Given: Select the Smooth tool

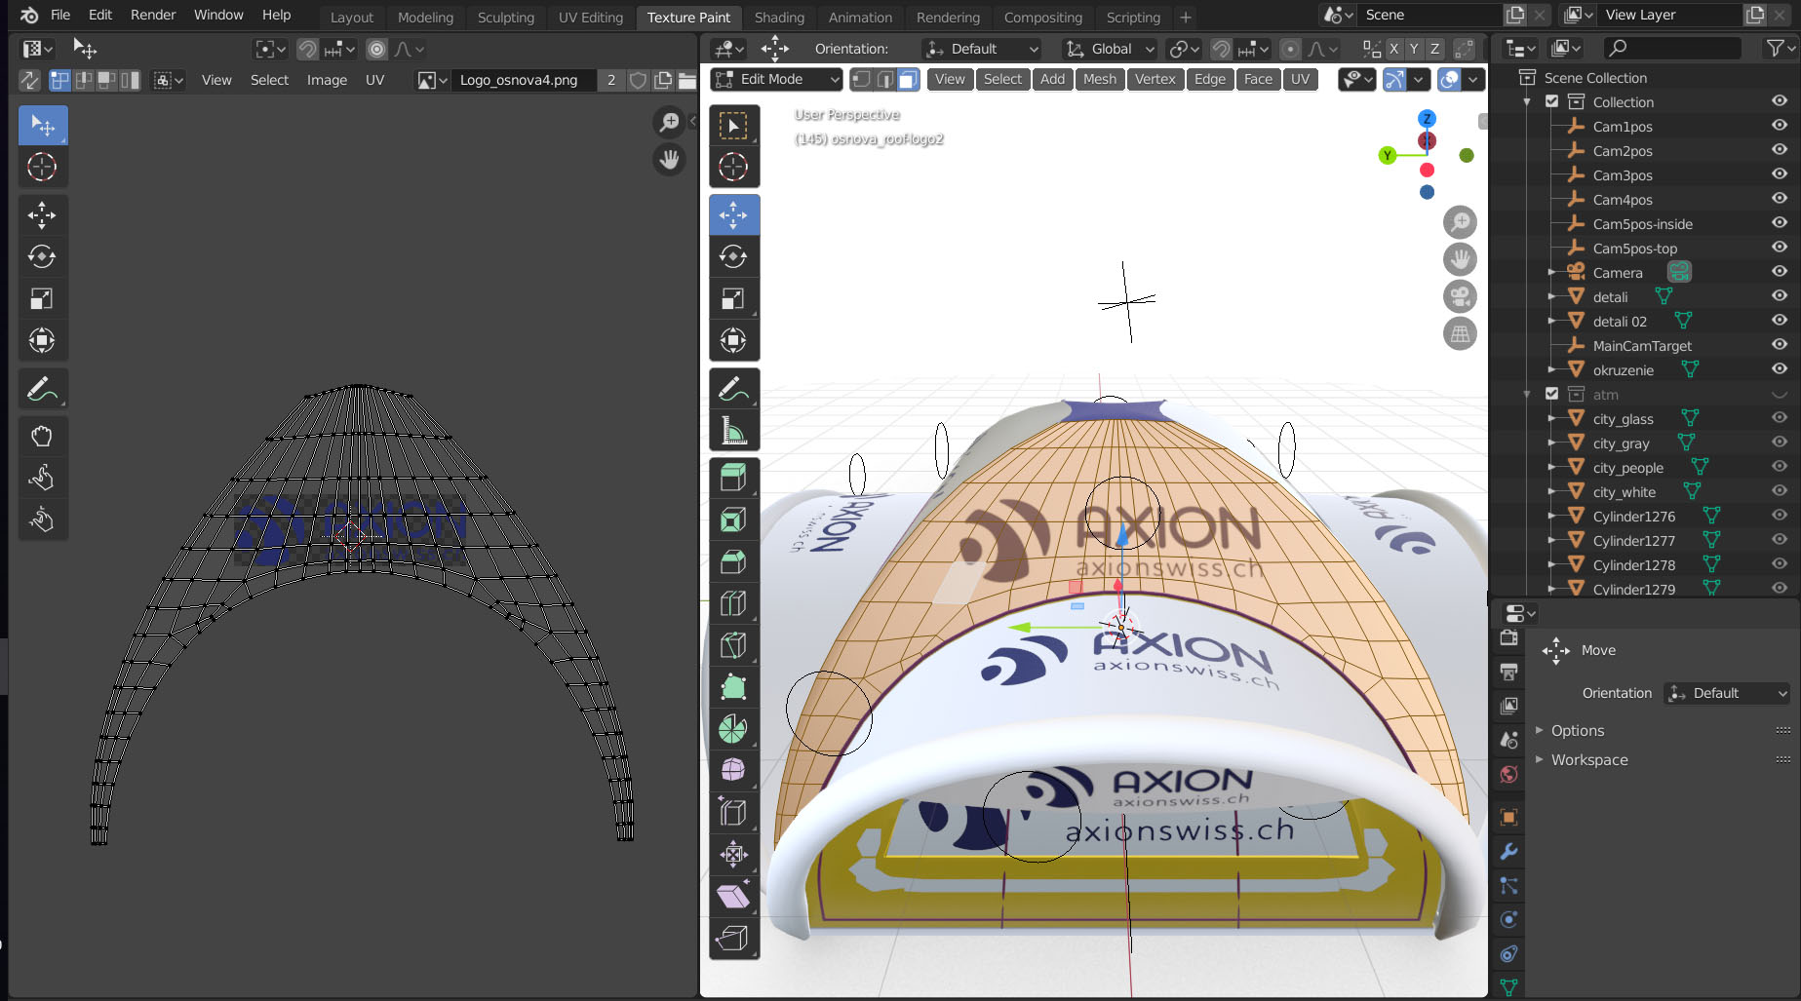Looking at the screenshot, I should pos(733,771).
